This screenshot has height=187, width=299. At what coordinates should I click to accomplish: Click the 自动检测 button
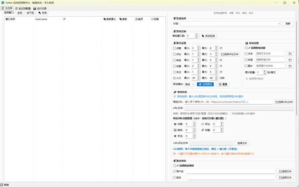pyautogui.click(x=208, y=36)
